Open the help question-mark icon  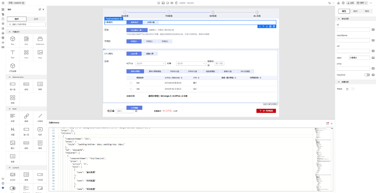tap(3, 183)
